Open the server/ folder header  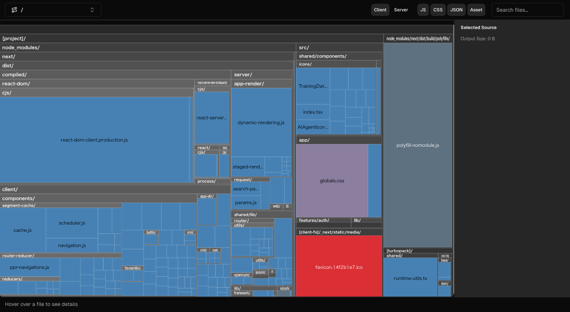tap(262, 74)
